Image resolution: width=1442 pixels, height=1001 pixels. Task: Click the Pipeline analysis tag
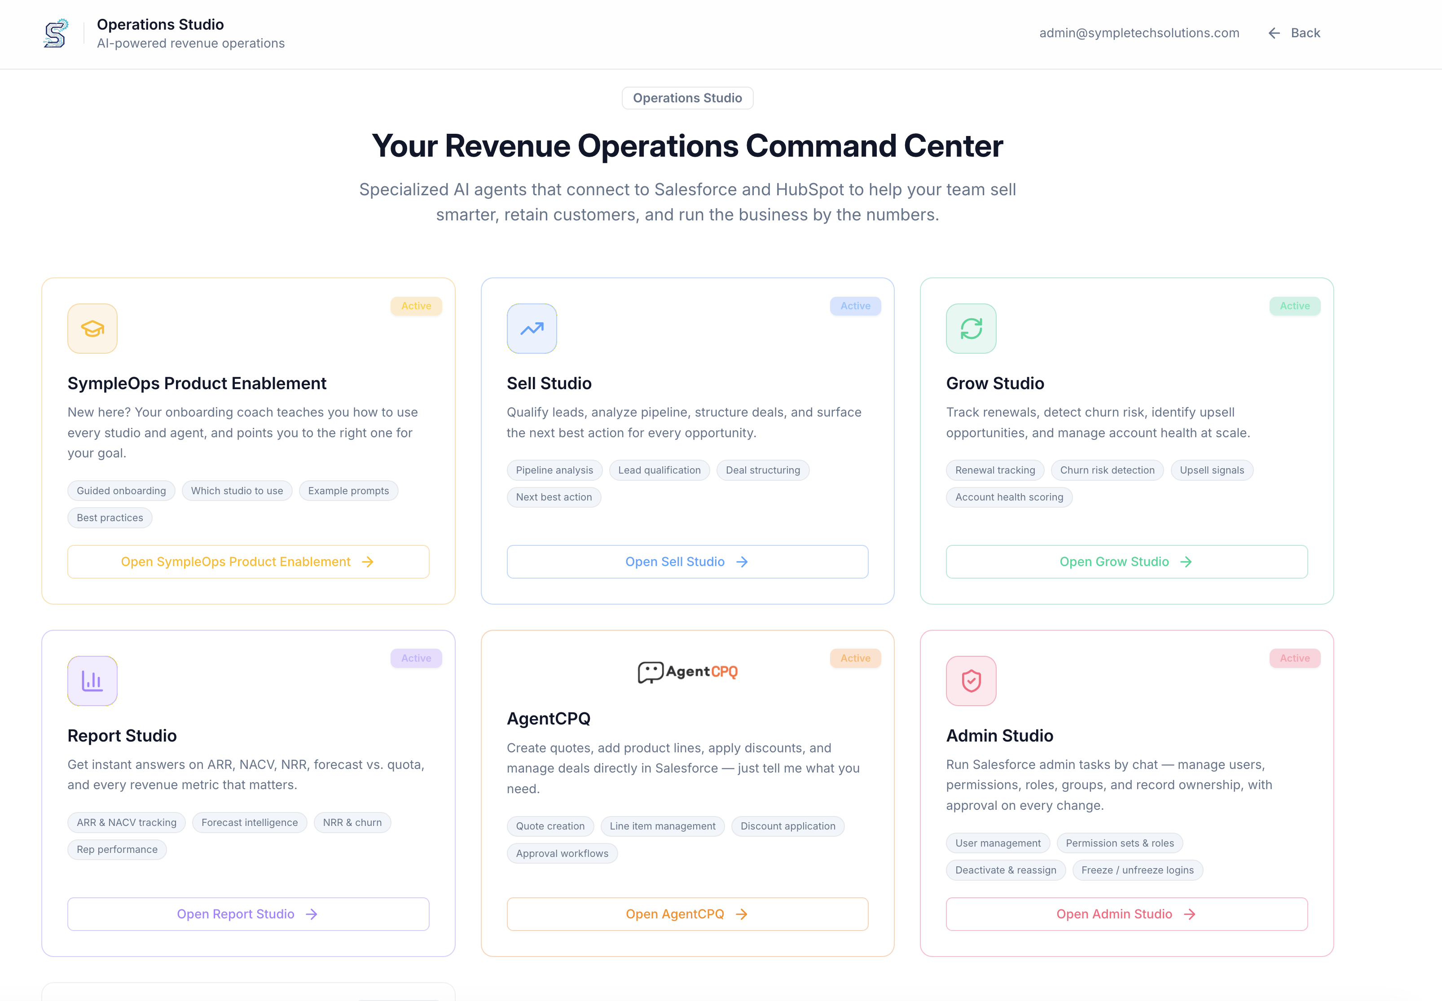pos(554,470)
